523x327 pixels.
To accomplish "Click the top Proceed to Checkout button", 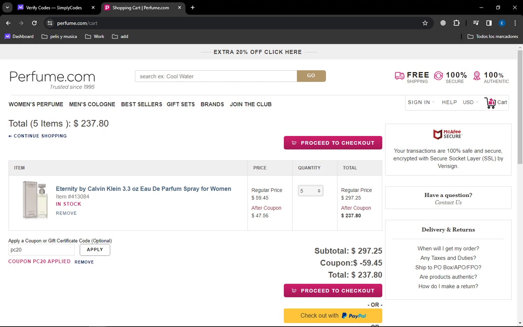I will click(x=333, y=143).
